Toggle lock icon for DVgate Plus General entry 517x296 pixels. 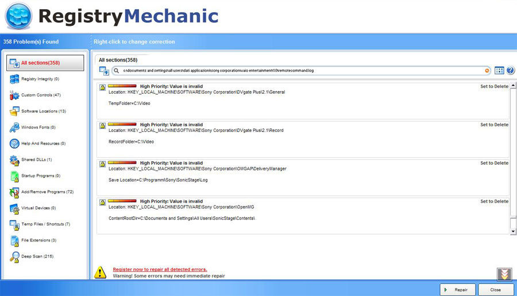[x=103, y=87]
